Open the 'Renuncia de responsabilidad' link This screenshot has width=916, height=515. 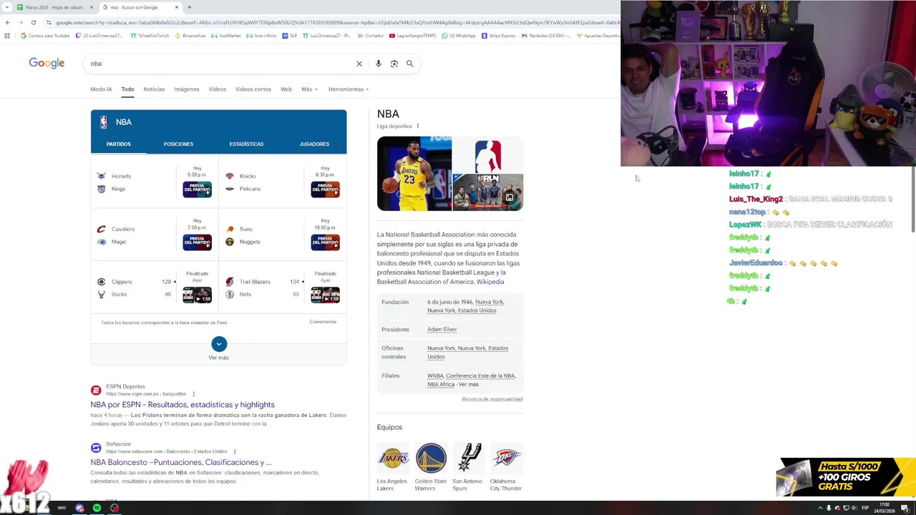coord(492,399)
